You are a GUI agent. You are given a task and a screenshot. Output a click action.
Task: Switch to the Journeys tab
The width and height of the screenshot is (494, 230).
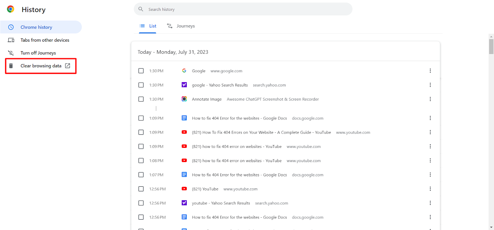(x=181, y=26)
